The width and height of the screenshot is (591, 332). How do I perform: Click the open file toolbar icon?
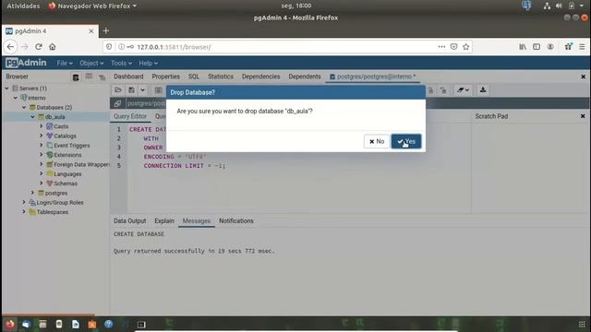tap(118, 90)
